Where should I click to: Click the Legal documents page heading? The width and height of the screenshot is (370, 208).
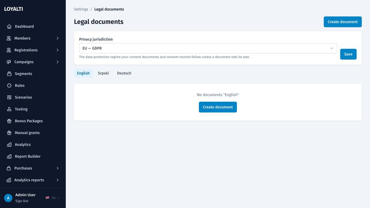click(99, 22)
